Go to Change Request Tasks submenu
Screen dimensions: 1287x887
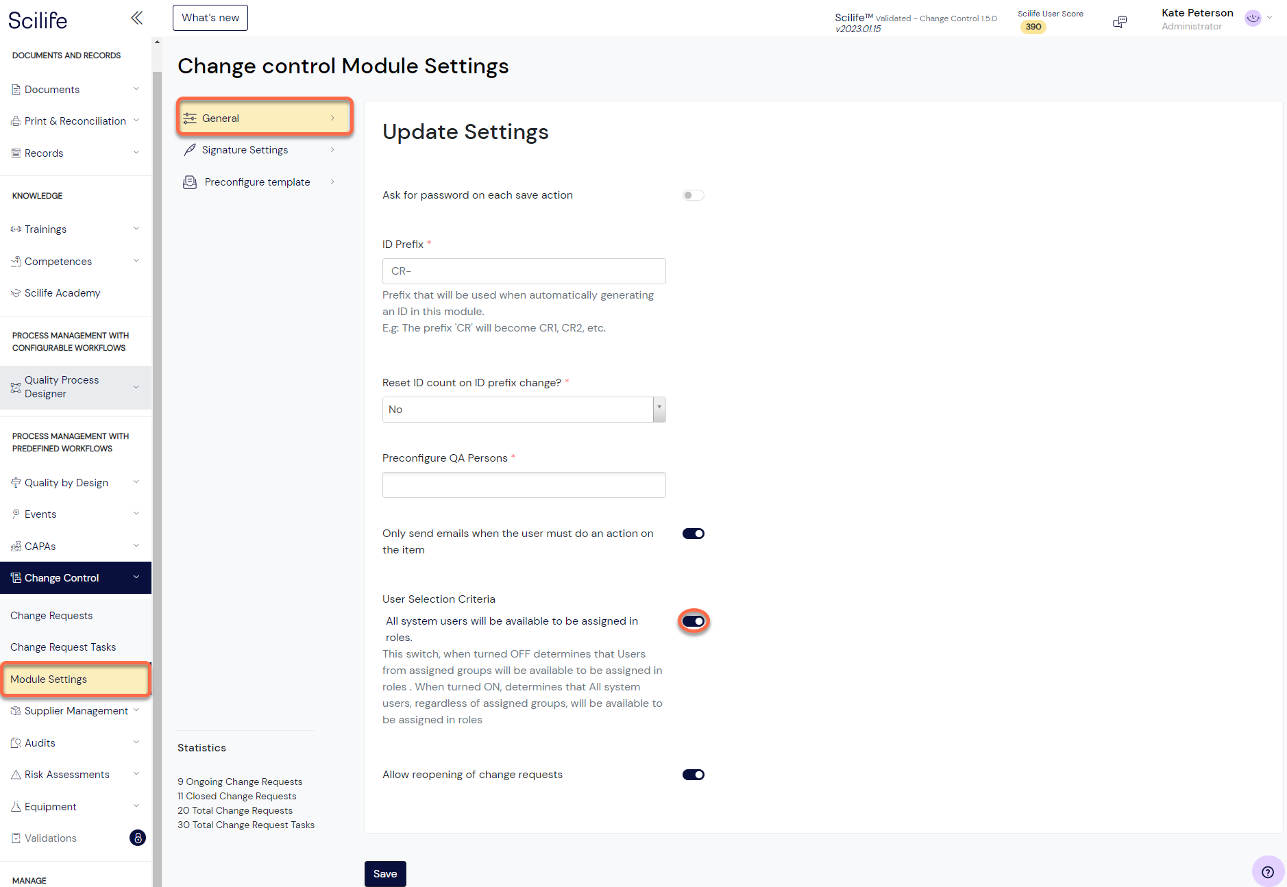point(63,647)
